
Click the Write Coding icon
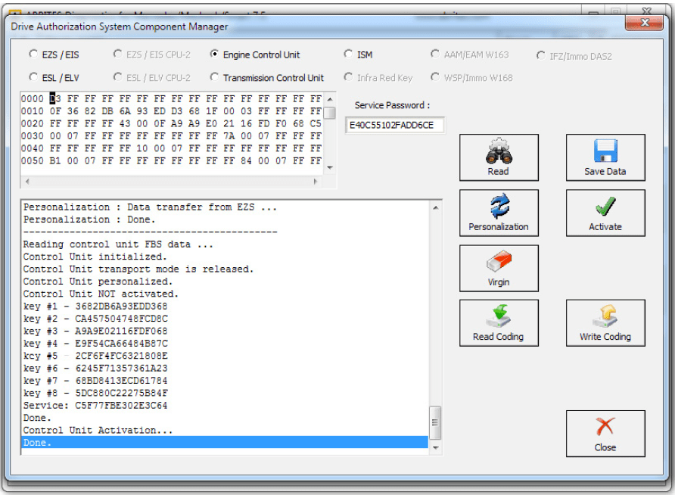coord(605,316)
